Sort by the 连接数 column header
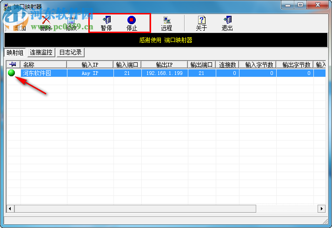The height and width of the screenshot is (228, 332). tap(227, 64)
